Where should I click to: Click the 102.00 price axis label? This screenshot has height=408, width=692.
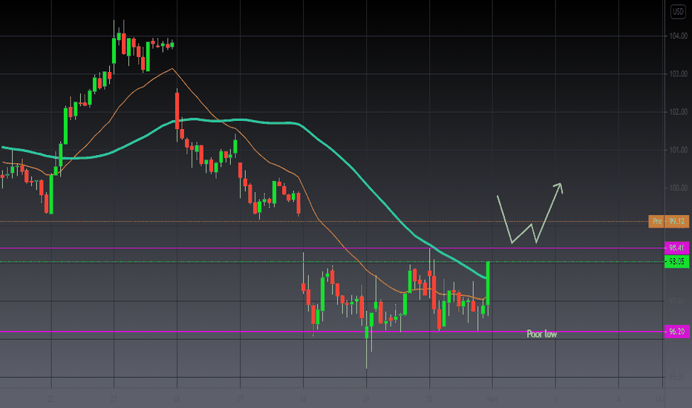coord(679,111)
